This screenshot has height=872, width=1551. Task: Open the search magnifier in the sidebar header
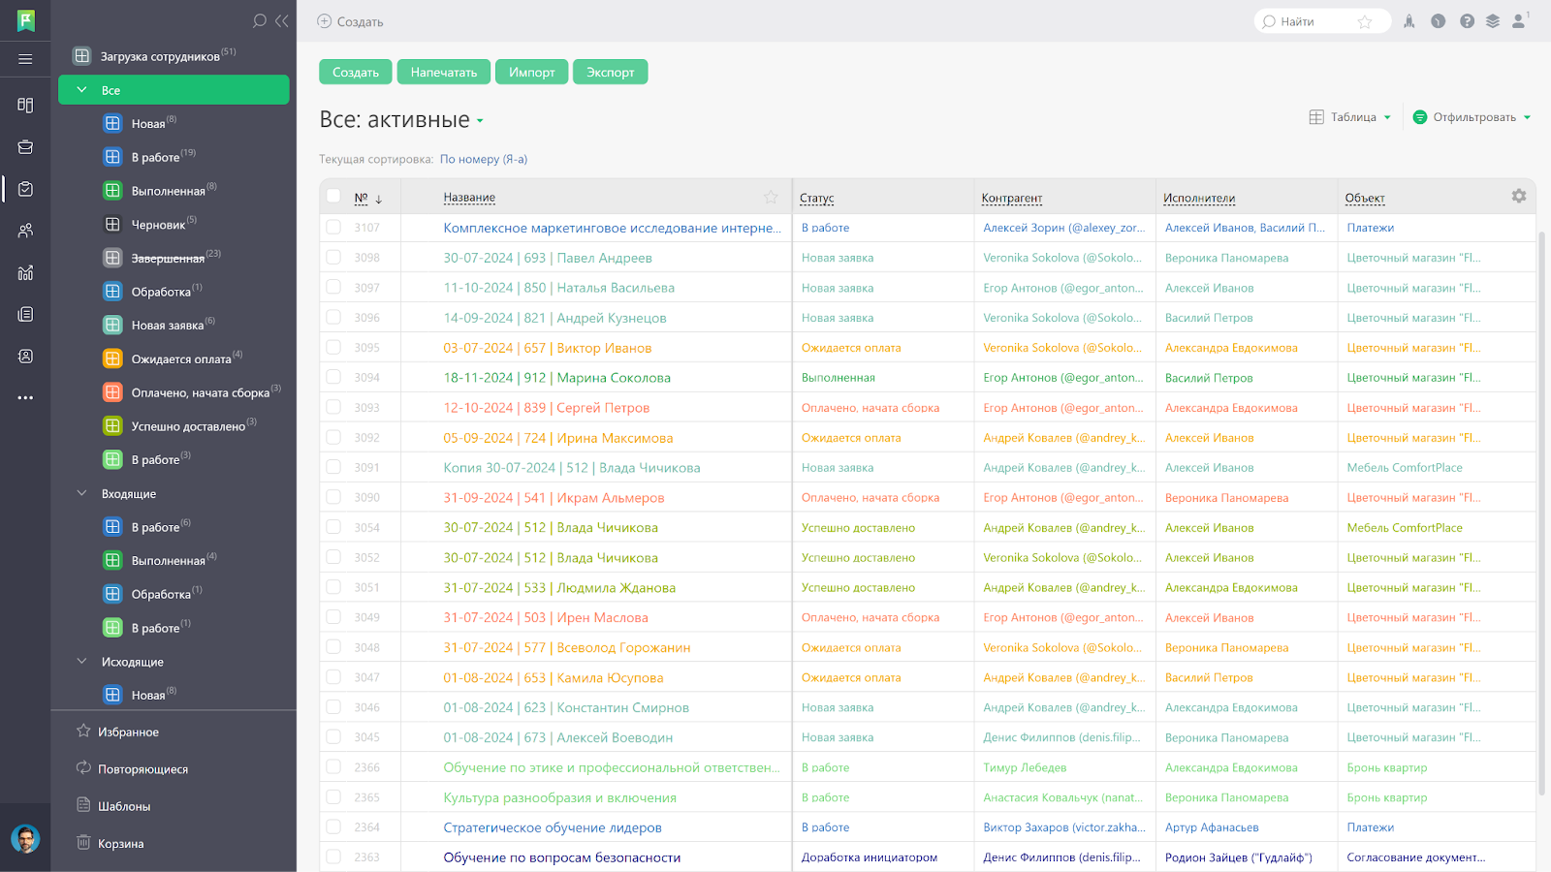(258, 20)
